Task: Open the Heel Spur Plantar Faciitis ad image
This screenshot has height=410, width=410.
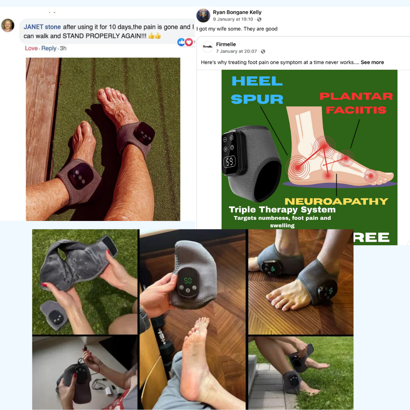Action: [309, 157]
